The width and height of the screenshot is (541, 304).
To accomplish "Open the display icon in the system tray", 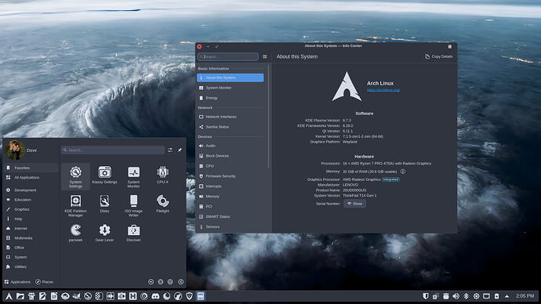I will pos(486,296).
